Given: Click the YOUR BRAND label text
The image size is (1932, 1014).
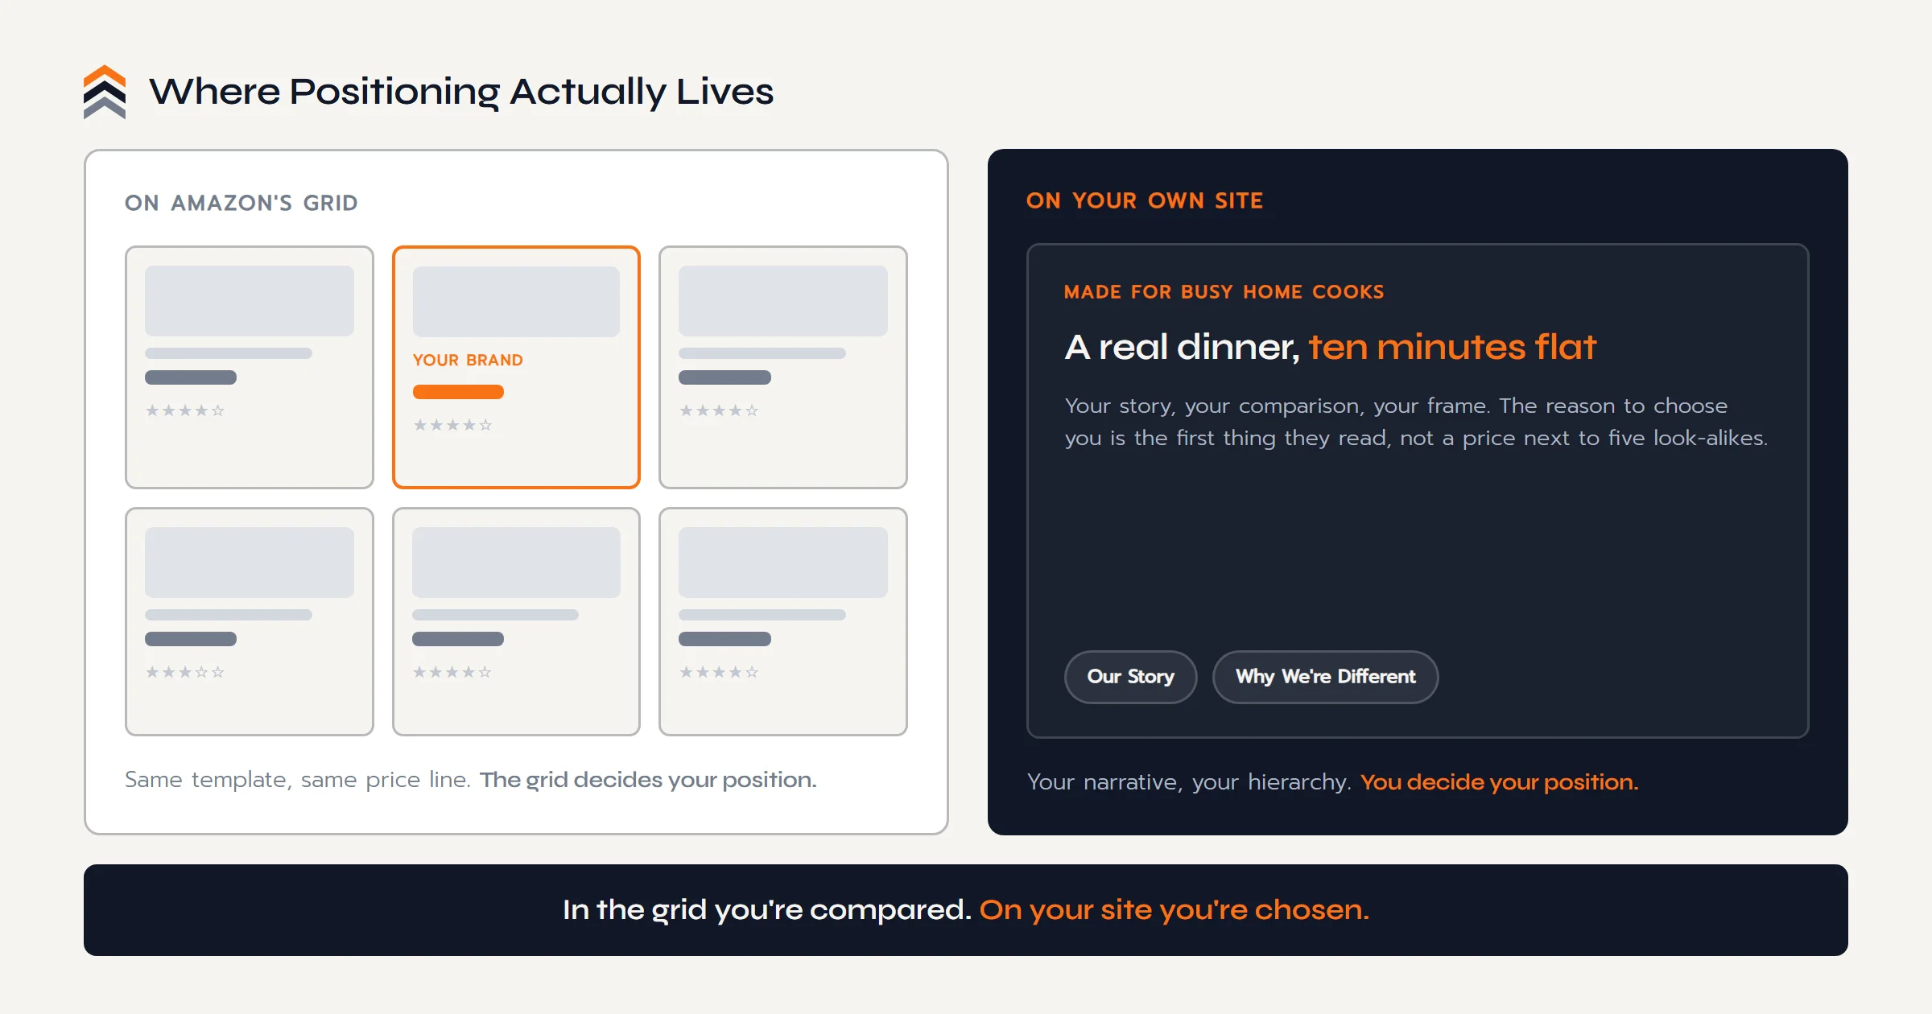Looking at the screenshot, I should [468, 360].
